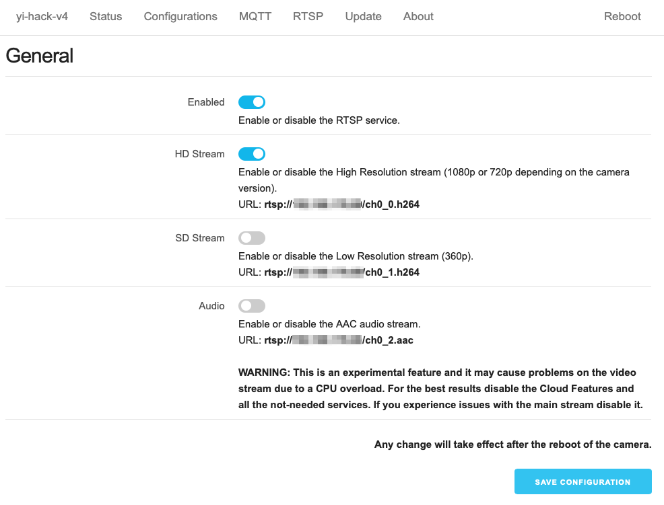The width and height of the screenshot is (664, 505).
Task: Go to the MQTT settings page
Action: click(255, 16)
